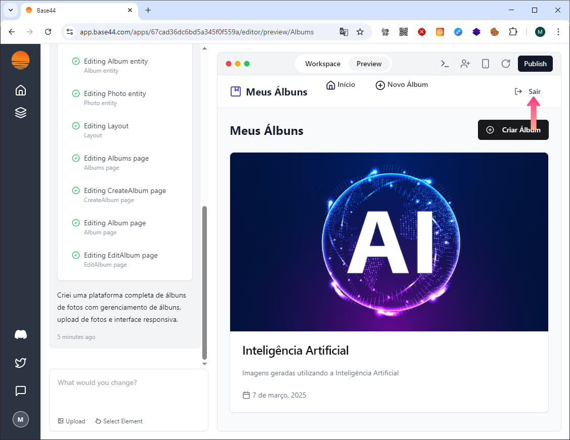Viewport: 570px width, 440px height.
Task: Open the M user avatar in sidebar
Action: pos(21,419)
